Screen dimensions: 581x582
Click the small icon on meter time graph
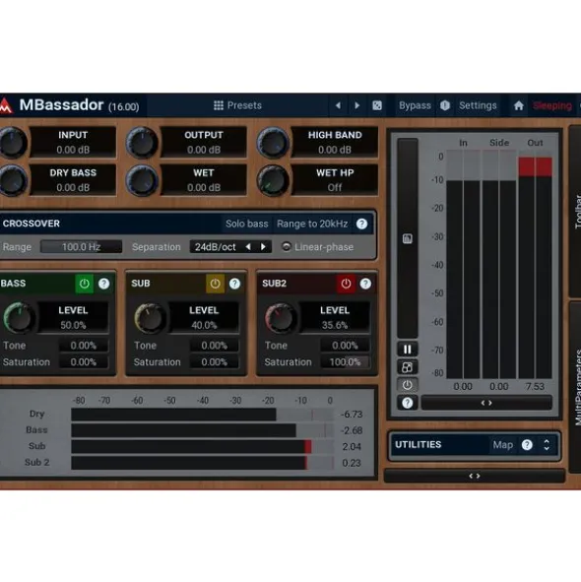pyautogui.click(x=408, y=238)
